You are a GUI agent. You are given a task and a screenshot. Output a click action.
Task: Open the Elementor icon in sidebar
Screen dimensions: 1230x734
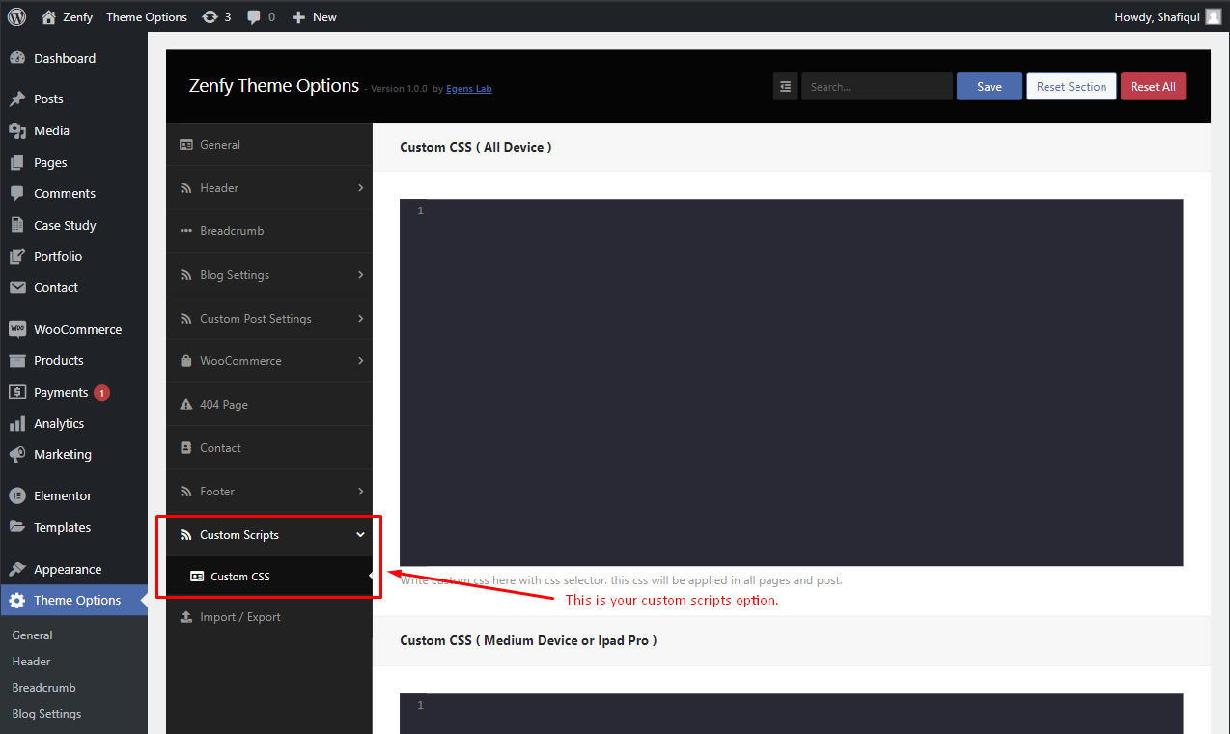point(16,495)
